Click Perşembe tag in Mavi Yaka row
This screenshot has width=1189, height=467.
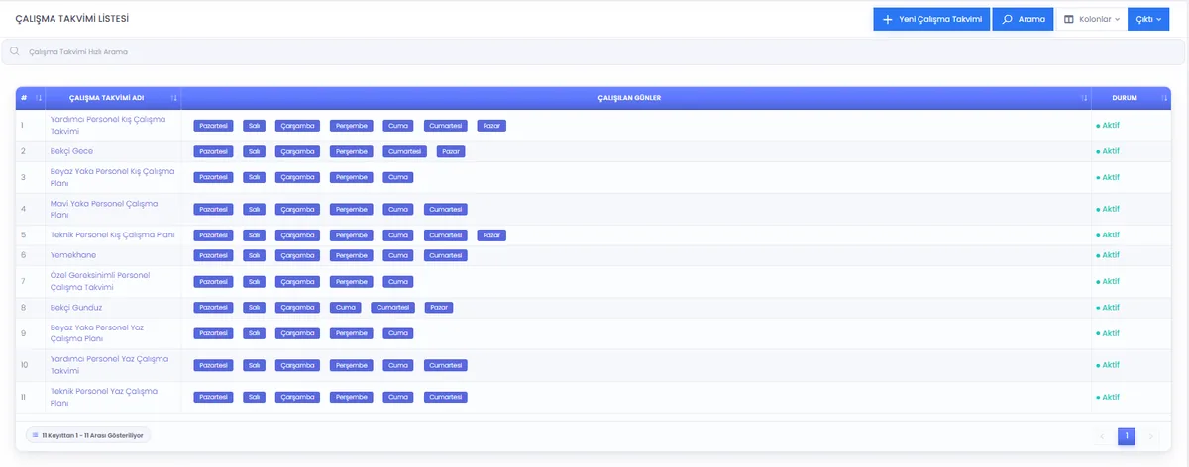(352, 209)
